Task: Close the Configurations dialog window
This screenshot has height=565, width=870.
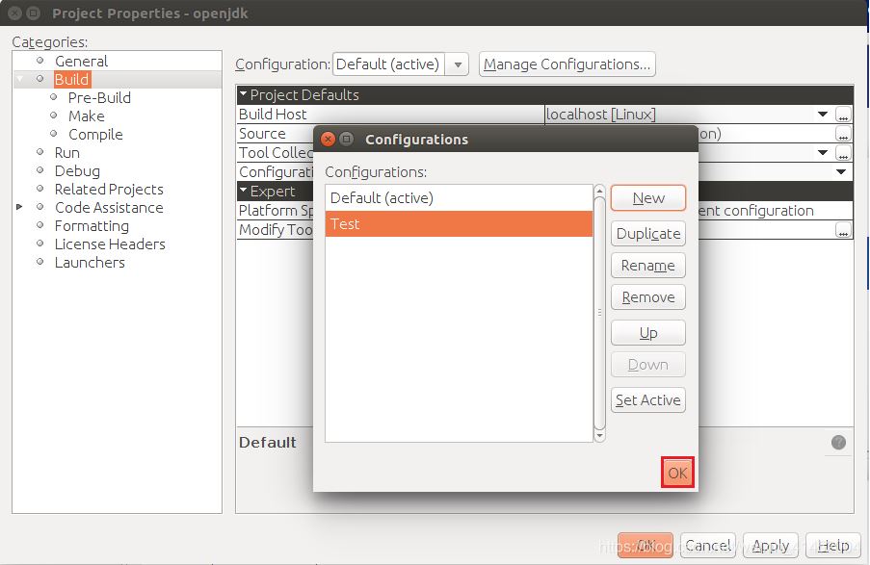Action: click(x=328, y=140)
